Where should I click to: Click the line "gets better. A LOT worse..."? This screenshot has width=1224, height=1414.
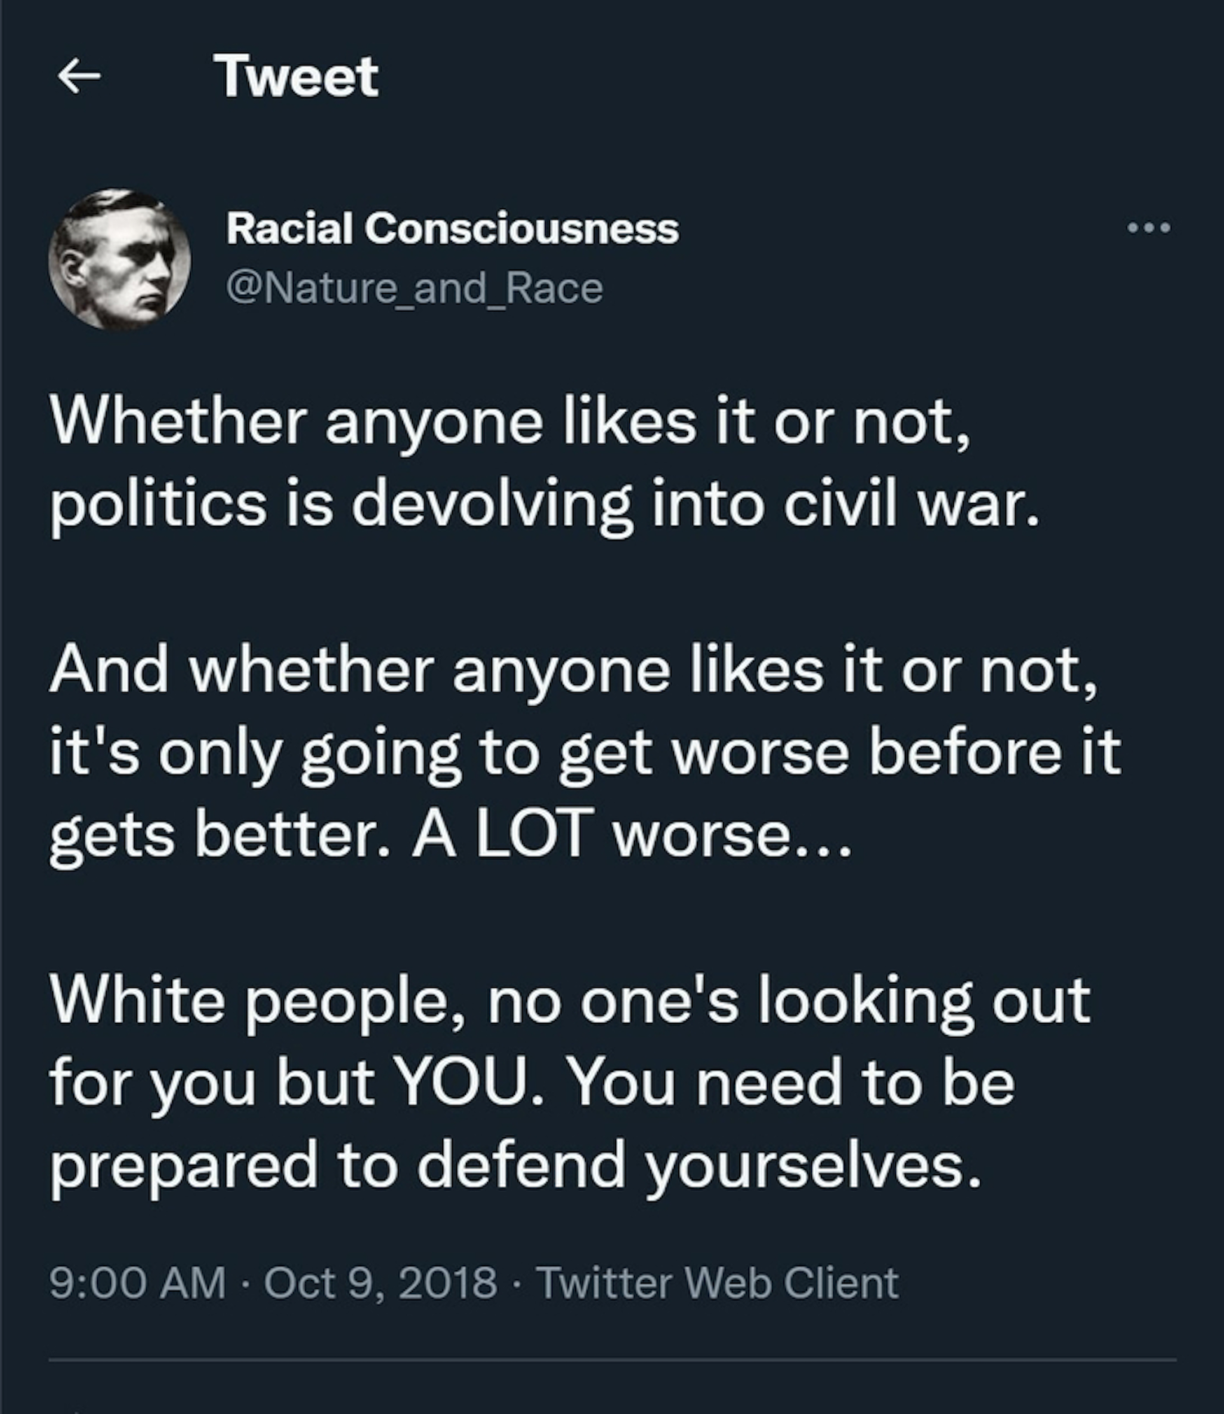click(450, 835)
